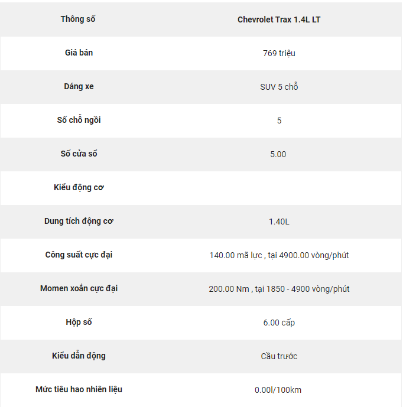
Task: Select the 140.00 mã lực power value
Action: (279, 255)
